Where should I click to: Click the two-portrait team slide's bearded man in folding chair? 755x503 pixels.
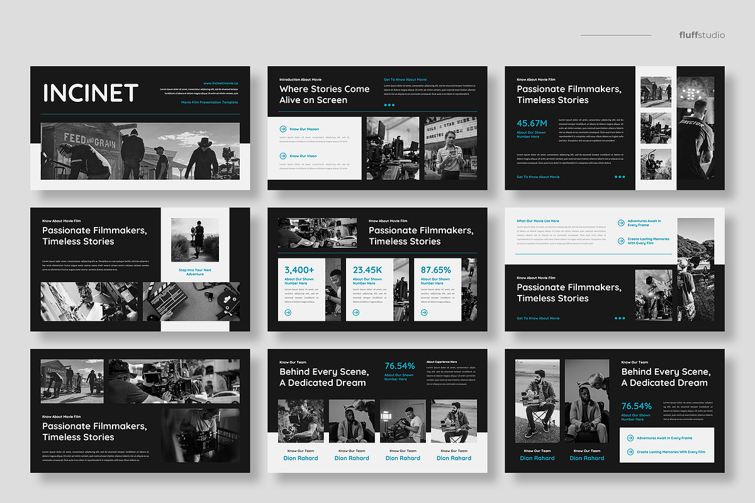coord(537,402)
